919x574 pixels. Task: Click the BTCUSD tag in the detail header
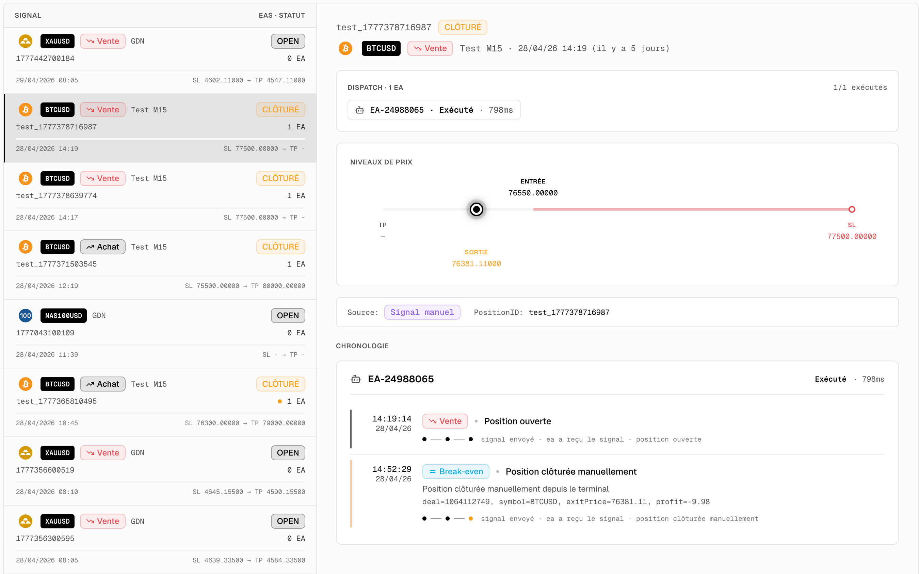tap(381, 48)
